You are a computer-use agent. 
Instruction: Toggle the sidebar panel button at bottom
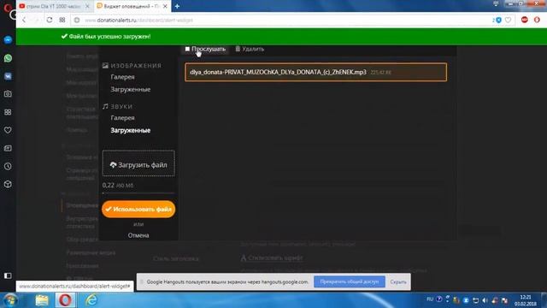8,275
